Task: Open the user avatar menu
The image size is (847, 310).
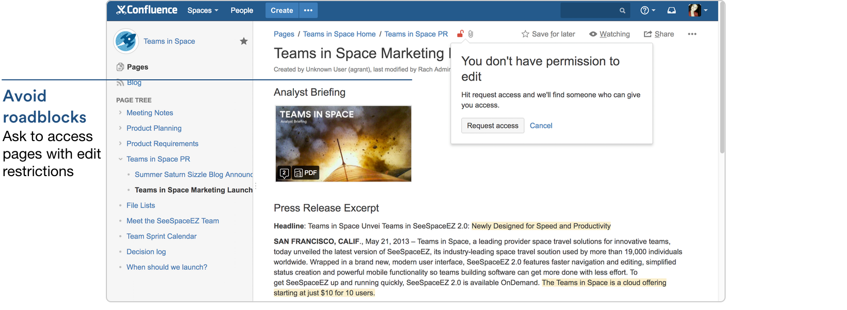Action: coord(698,10)
